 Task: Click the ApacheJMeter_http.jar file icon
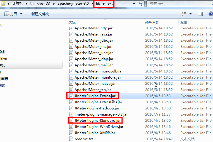pos(71,28)
